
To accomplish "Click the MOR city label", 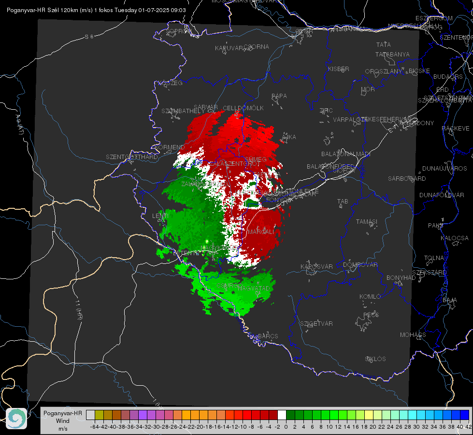I will click(368, 89).
